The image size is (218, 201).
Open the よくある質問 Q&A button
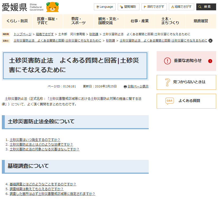click(186, 101)
